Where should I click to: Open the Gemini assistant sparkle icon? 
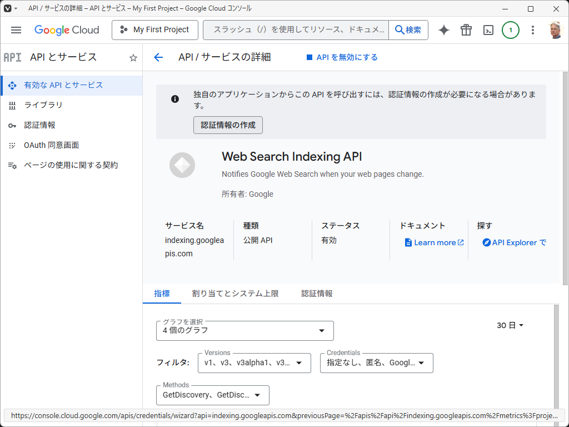[x=443, y=30]
